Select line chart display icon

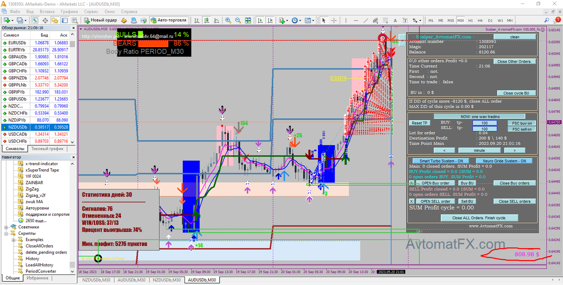(x=216, y=20)
